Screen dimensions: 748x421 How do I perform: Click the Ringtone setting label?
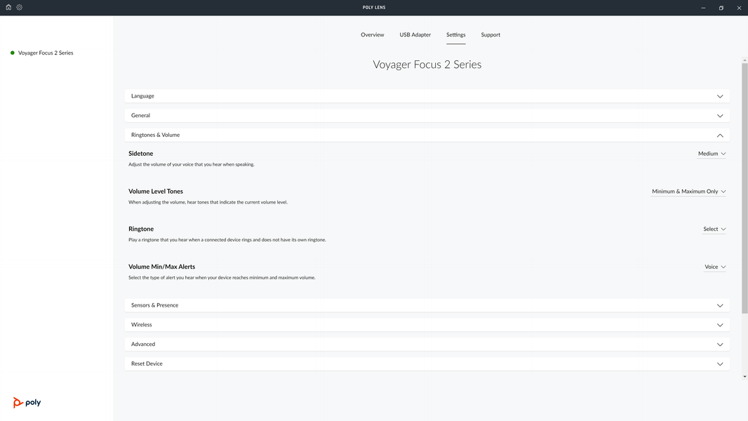tap(141, 229)
